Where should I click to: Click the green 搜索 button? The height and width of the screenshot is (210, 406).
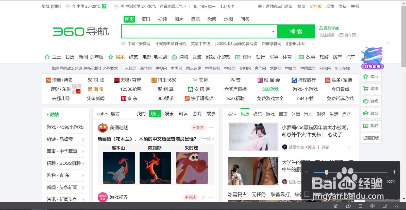(296, 32)
